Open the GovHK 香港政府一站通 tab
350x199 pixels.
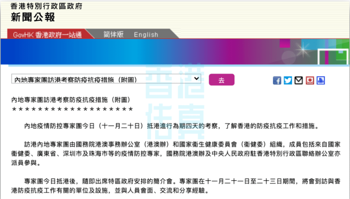[x=47, y=35]
